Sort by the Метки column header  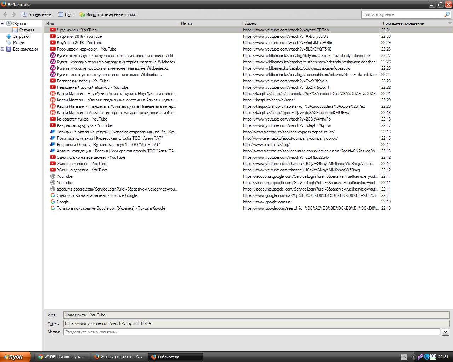pyautogui.click(x=211, y=23)
